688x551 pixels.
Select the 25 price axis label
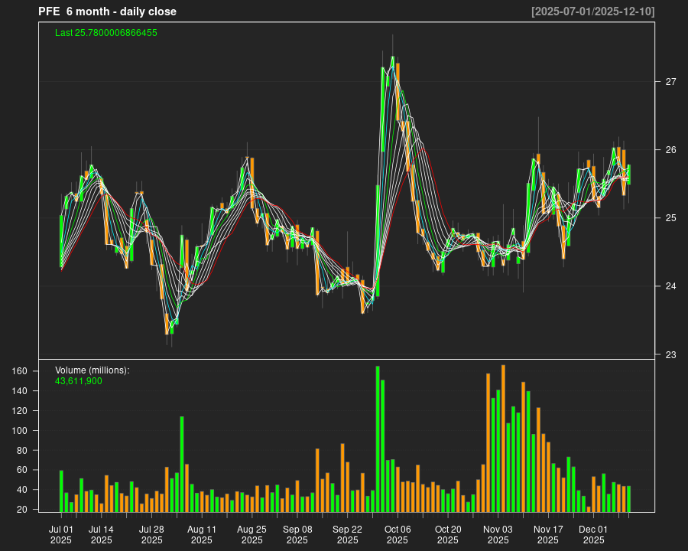pos(670,218)
